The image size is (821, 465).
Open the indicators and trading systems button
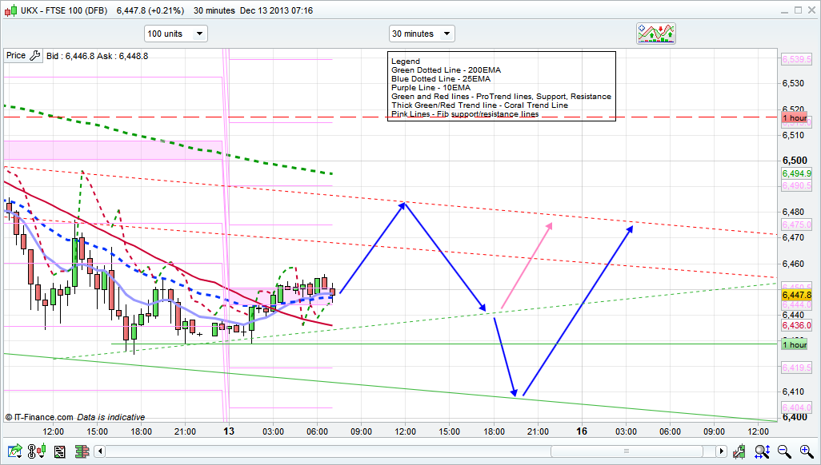(x=655, y=34)
